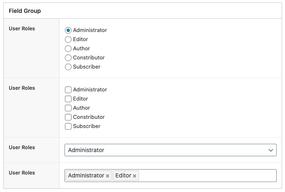Pick the Subscriber radio button
285x192 pixels.
pyautogui.click(x=68, y=67)
